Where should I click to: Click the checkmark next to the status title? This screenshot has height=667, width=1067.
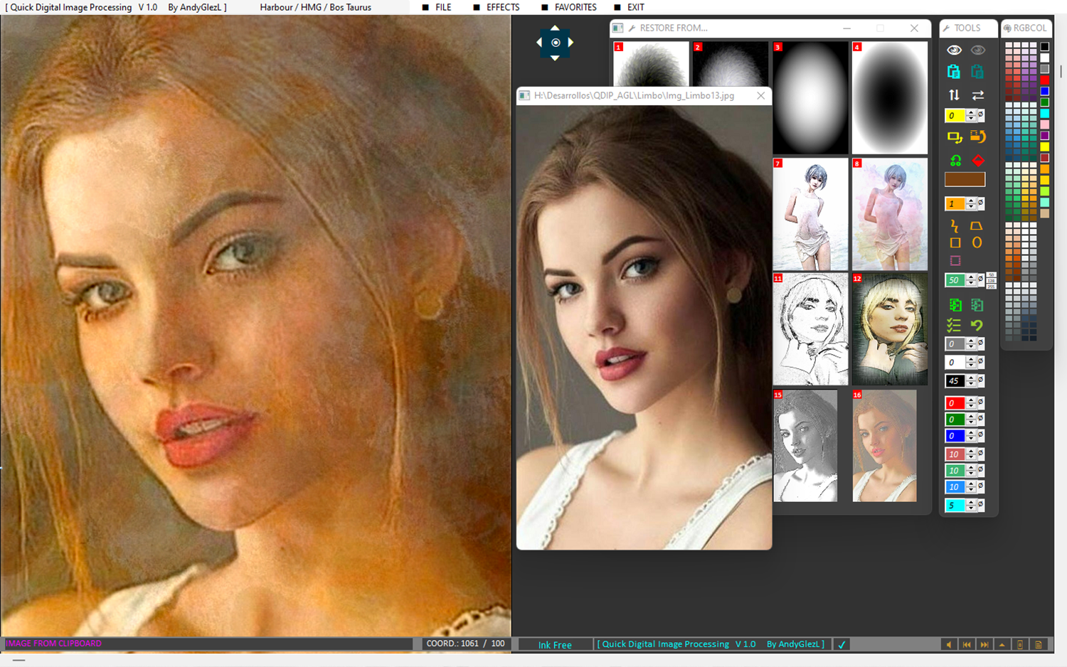[842, 644]
